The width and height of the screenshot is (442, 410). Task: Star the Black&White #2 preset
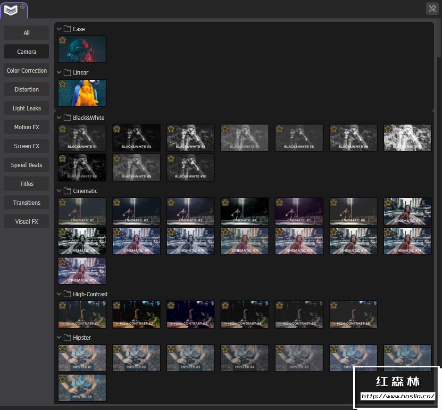(x=117, y=129)
